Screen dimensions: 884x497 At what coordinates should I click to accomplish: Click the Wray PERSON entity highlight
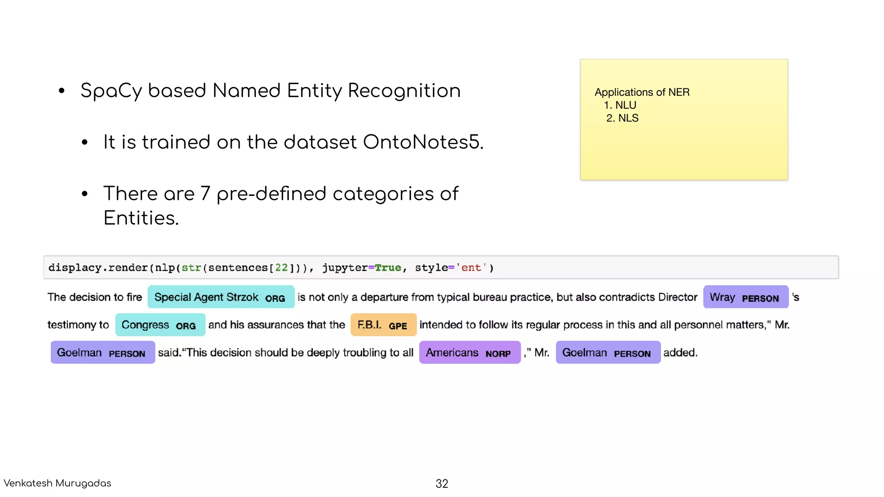pos(745,297)
